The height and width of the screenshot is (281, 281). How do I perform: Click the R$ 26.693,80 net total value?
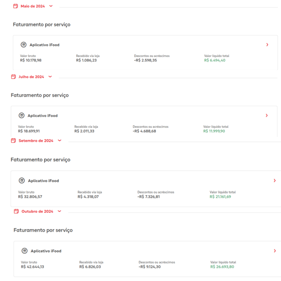coord(222,267)
